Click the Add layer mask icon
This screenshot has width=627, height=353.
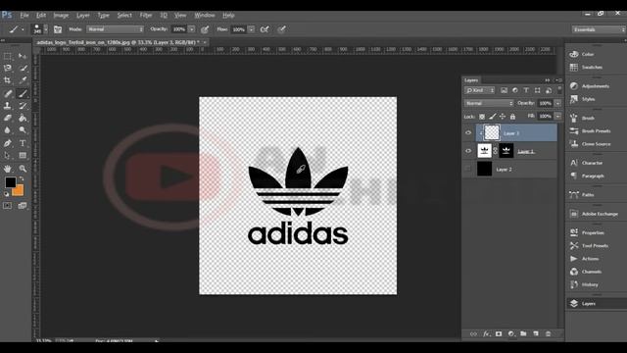(x=499, y=333)
